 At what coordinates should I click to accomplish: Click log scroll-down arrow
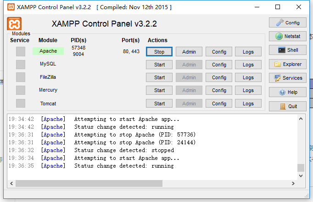pyautogui.click(x=301, y=176)
